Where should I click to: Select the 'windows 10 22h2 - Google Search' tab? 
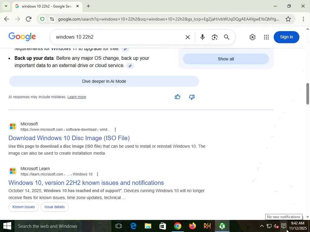click(x=47, y=6)
